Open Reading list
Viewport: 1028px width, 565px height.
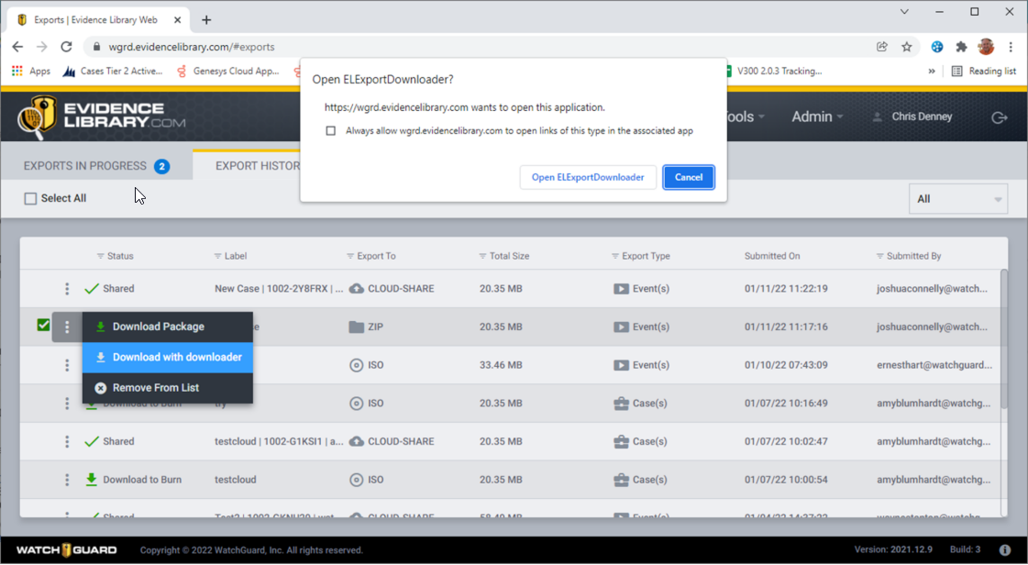pos(983,71)
